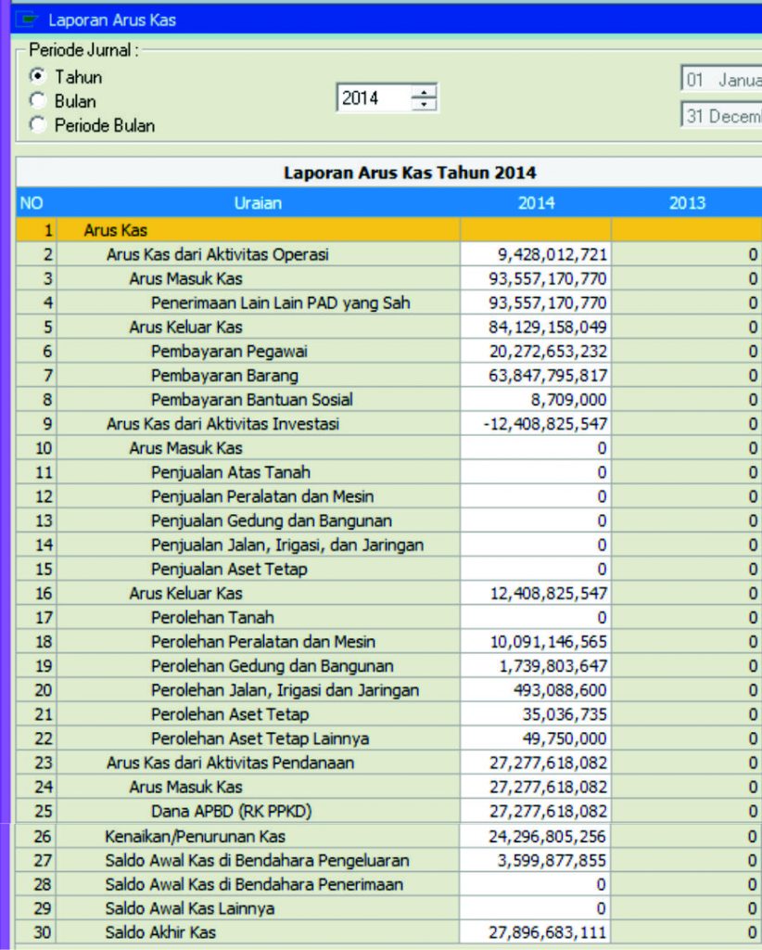Click Arus Kas dari Aktivitas Investasi

tap(222, 424)
